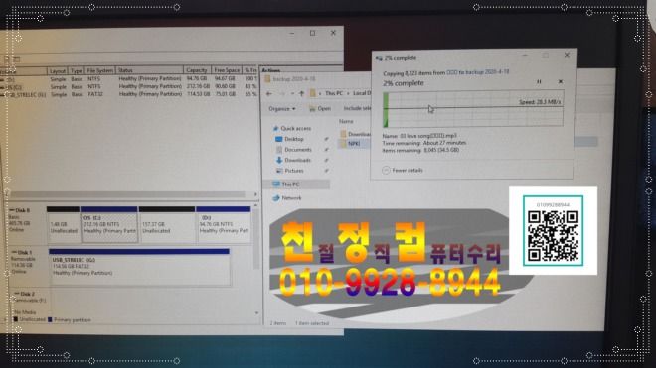Click Open in the Explorer toolbar
The image size is (656, 368).
click(320, 108)
